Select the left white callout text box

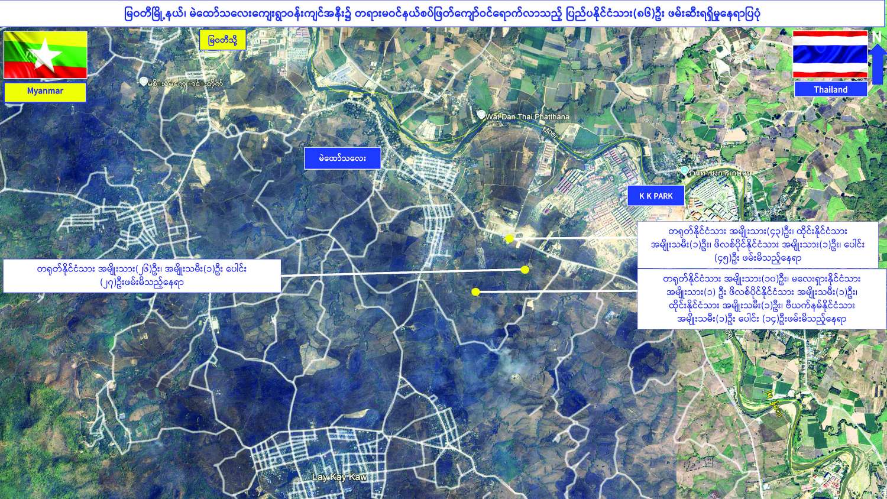pos(142,276)
